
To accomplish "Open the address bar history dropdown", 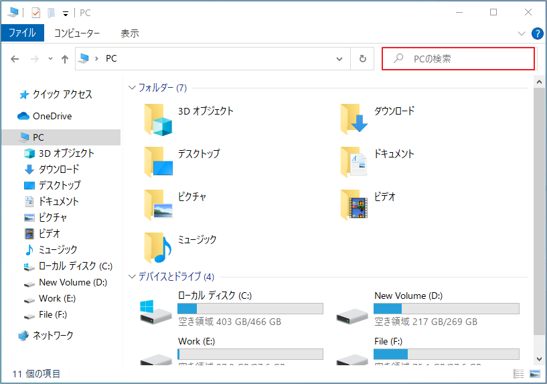I will click(x=339, y=59).
